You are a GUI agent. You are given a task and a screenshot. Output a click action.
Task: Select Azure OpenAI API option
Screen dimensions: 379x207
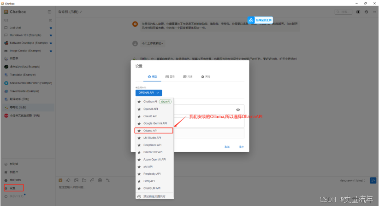point(154,160)
